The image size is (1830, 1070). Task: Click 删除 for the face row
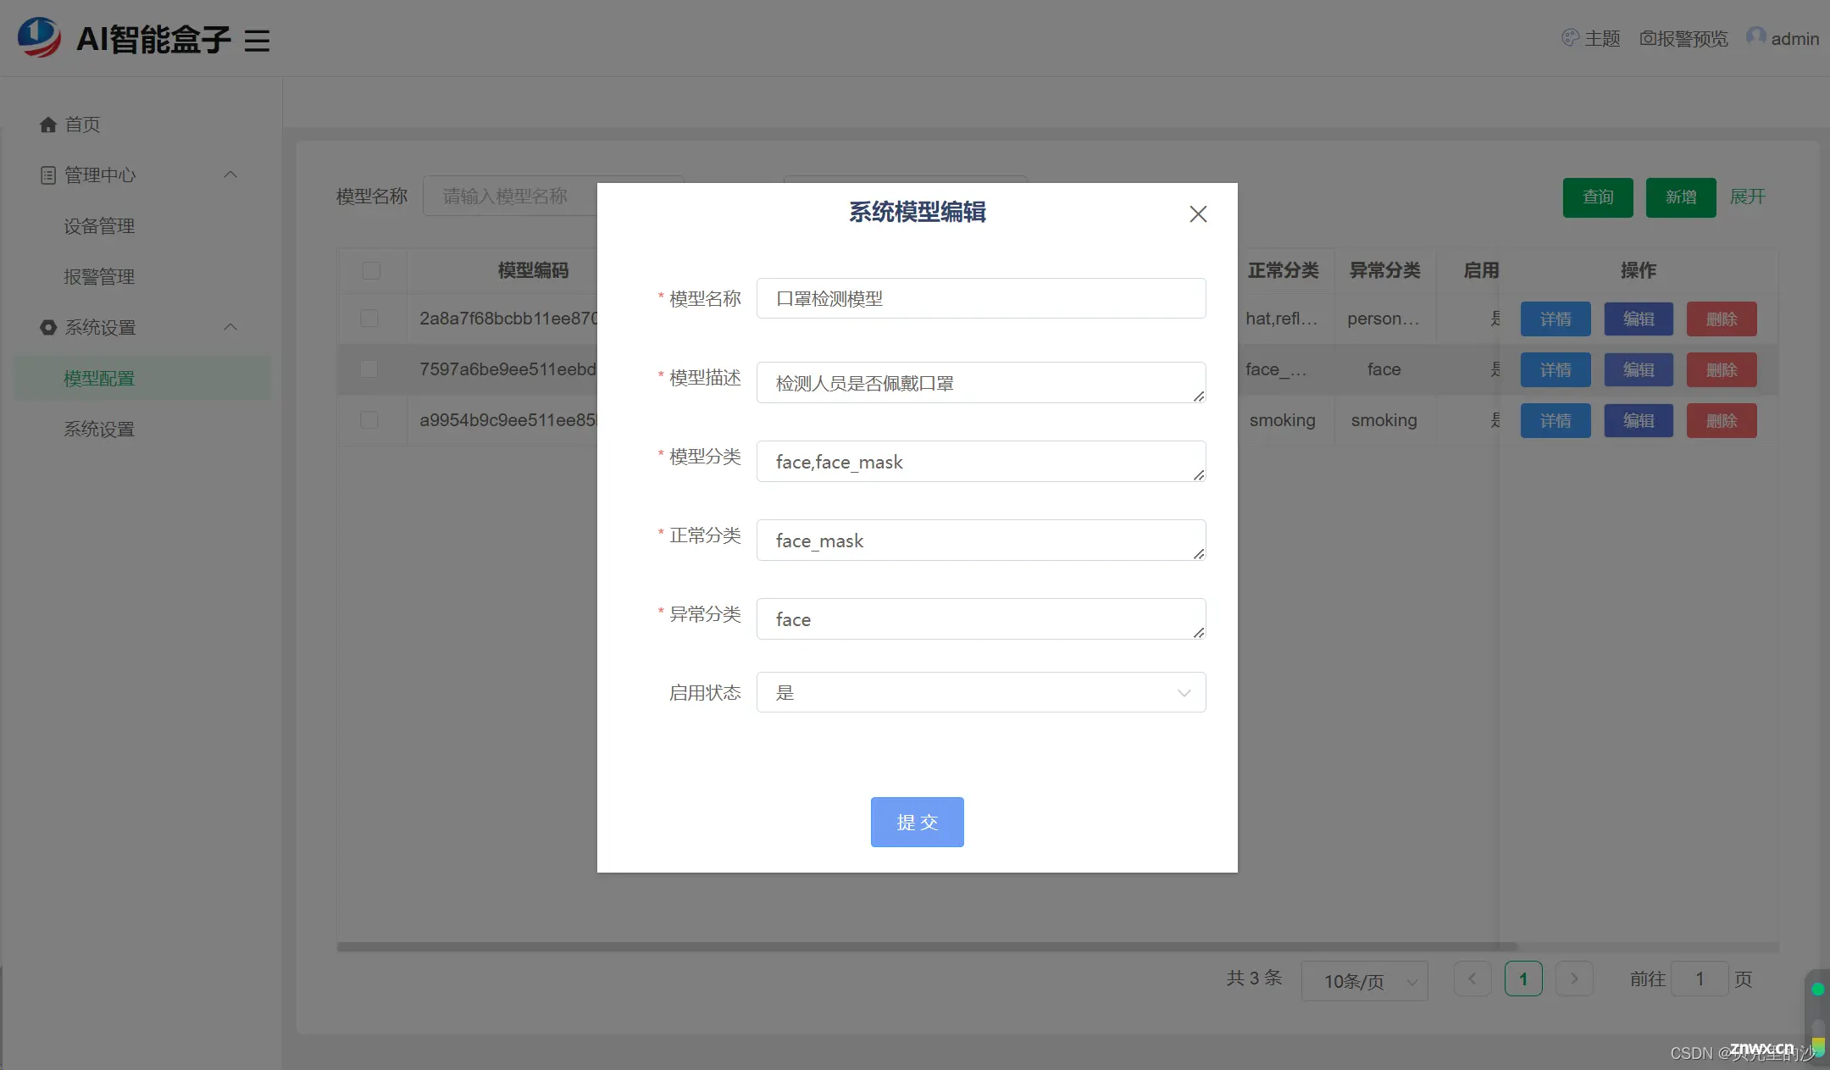(x=1722, y=370)
